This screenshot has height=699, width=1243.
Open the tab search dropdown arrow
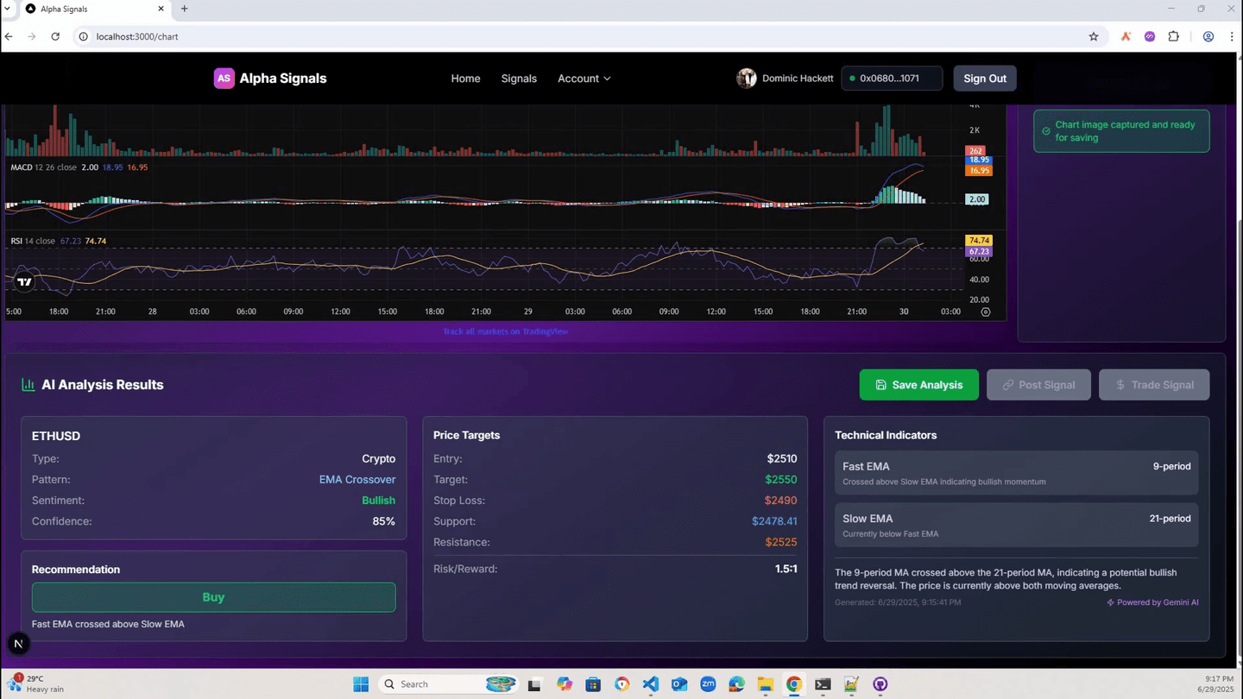7,9
